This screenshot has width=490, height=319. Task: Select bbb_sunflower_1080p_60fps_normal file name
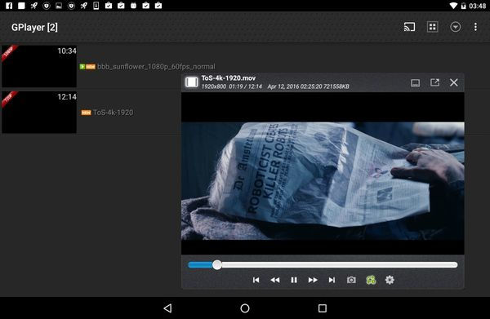pos(156,66)
